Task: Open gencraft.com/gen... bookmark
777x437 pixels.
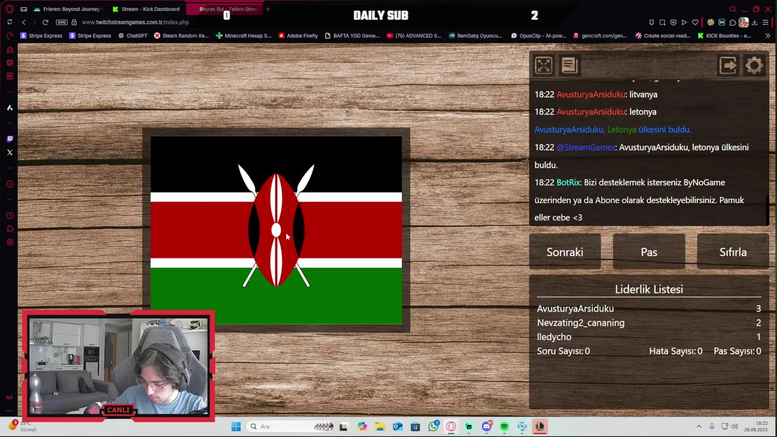Action: pyautogui.click(x=600, y=36)
